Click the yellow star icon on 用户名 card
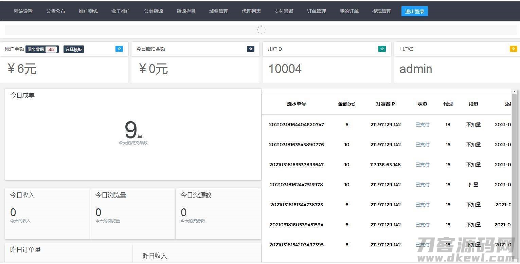520x264 pixels. (x=513, y=49)
